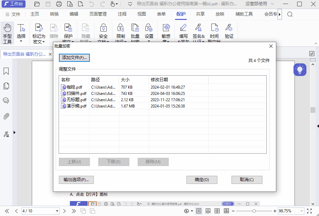This screenshot has width=319, height=216.
Task: Open 输出选项(P) settings
Action: coord(77,180)
